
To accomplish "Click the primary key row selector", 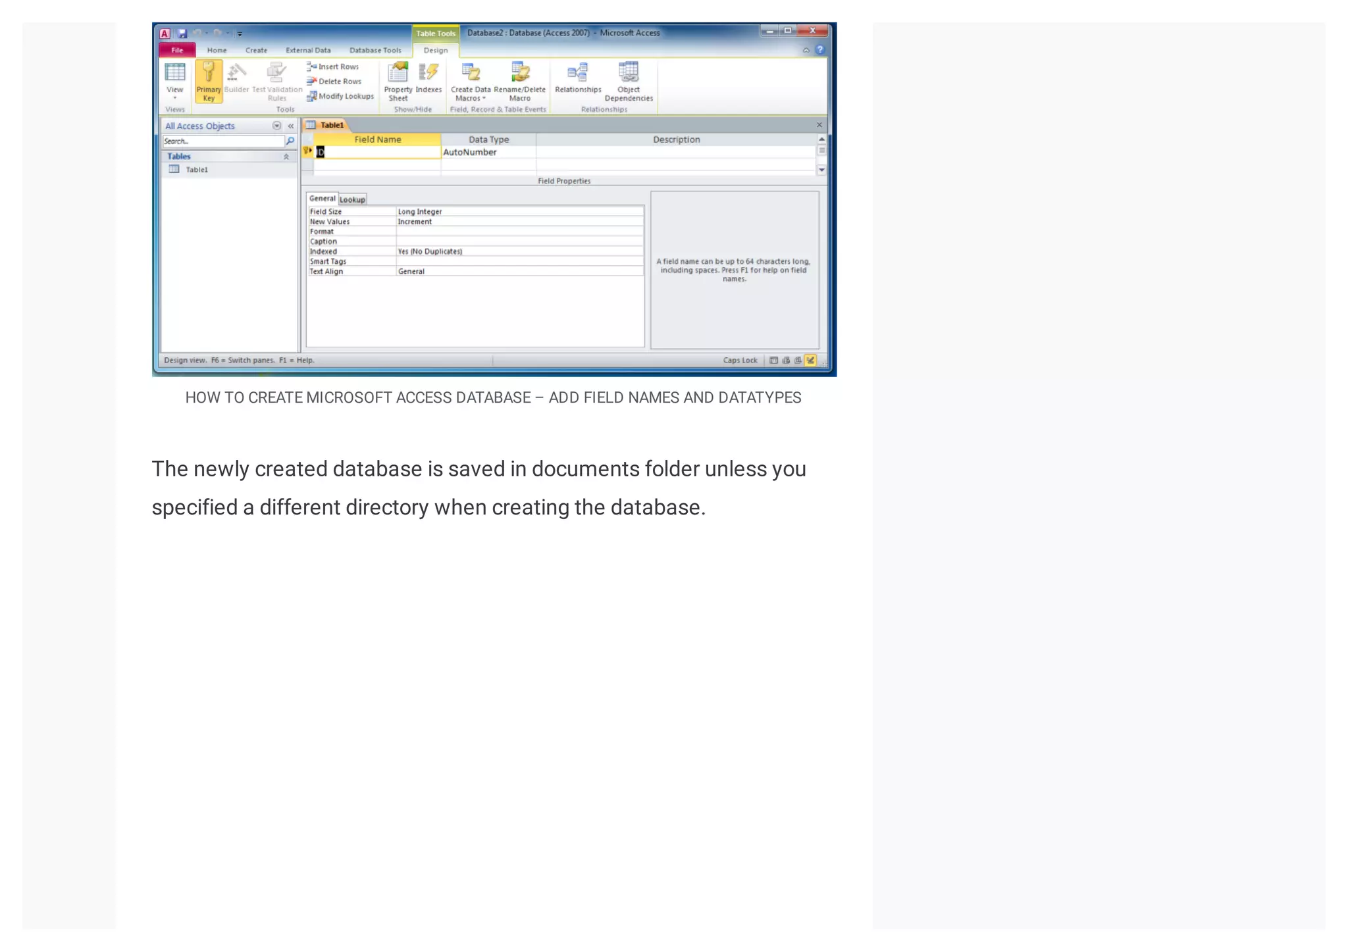I will tap(307, 152).
